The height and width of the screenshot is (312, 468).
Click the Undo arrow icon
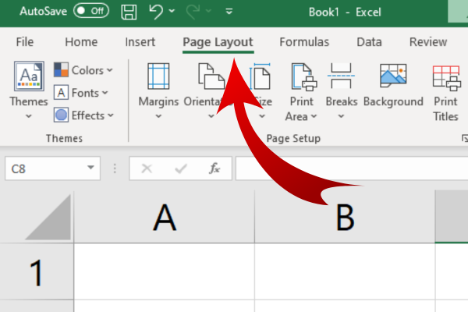click(x=156, y=12)
